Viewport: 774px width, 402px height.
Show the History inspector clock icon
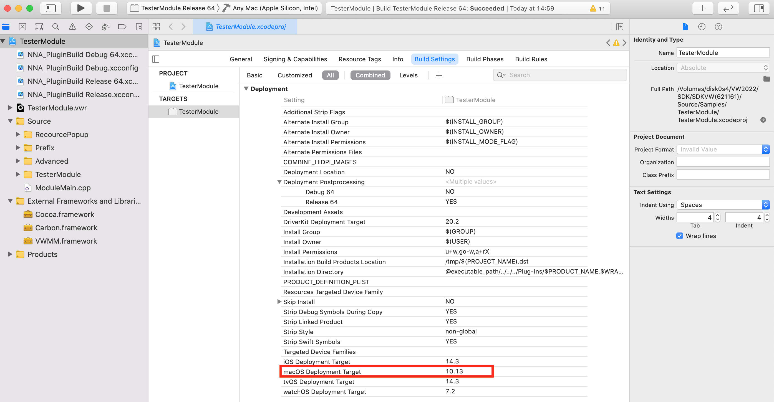click(x=702, y=27)
